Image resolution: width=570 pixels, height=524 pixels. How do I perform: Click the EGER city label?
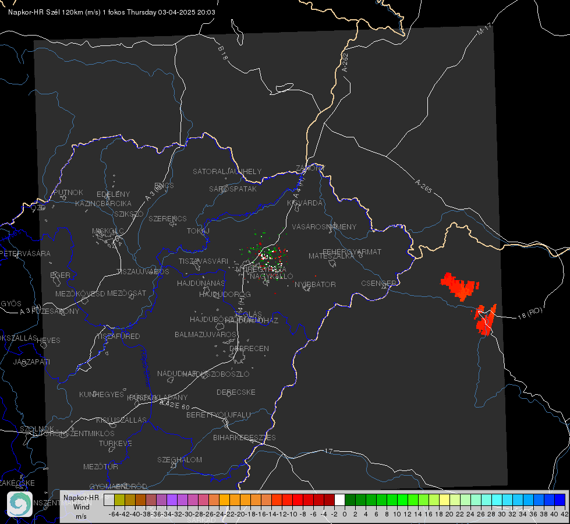[x=60, y=275]
